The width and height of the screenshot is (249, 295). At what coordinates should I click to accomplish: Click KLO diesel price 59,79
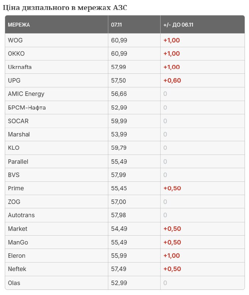coord(119,148)
